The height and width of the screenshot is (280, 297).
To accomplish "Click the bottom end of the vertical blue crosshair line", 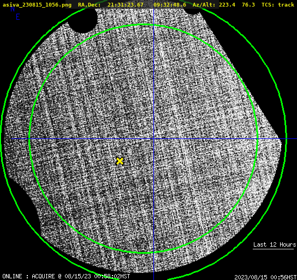I will 153,278.
